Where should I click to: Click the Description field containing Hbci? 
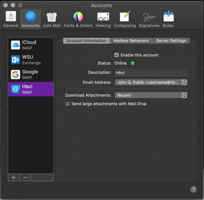click(151, 72)
